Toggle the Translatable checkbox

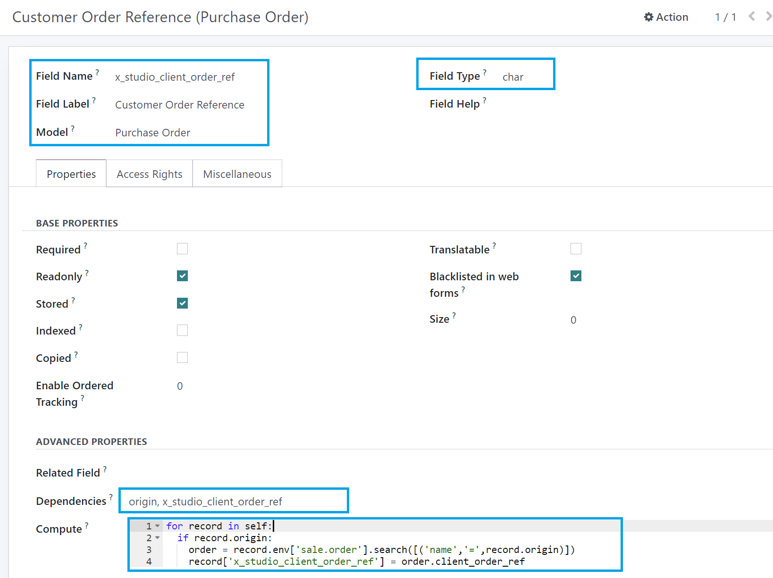click(x=576, y=249)
